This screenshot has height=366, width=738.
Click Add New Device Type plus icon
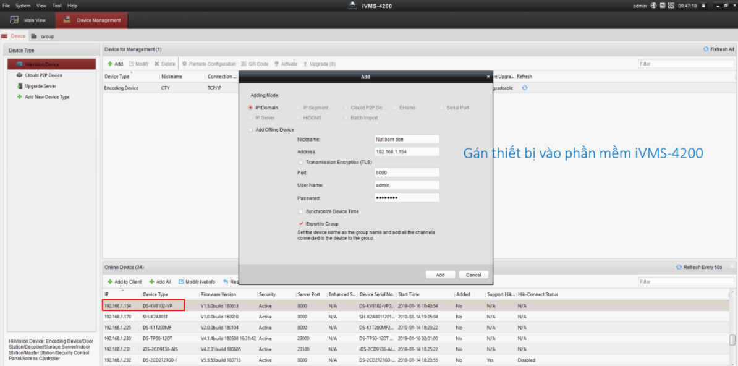pos(19,97)
